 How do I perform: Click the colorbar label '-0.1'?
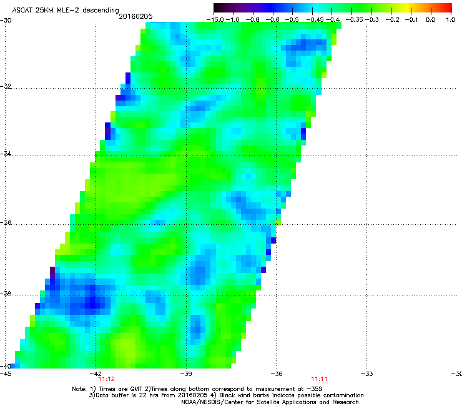tap(411, 20)
